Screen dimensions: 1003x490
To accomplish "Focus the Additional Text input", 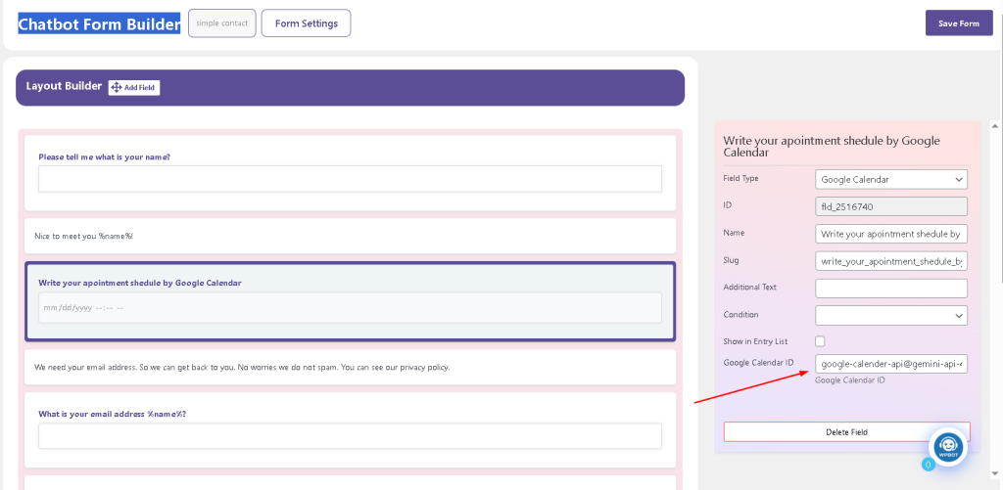I will click(x=890, y=288).
